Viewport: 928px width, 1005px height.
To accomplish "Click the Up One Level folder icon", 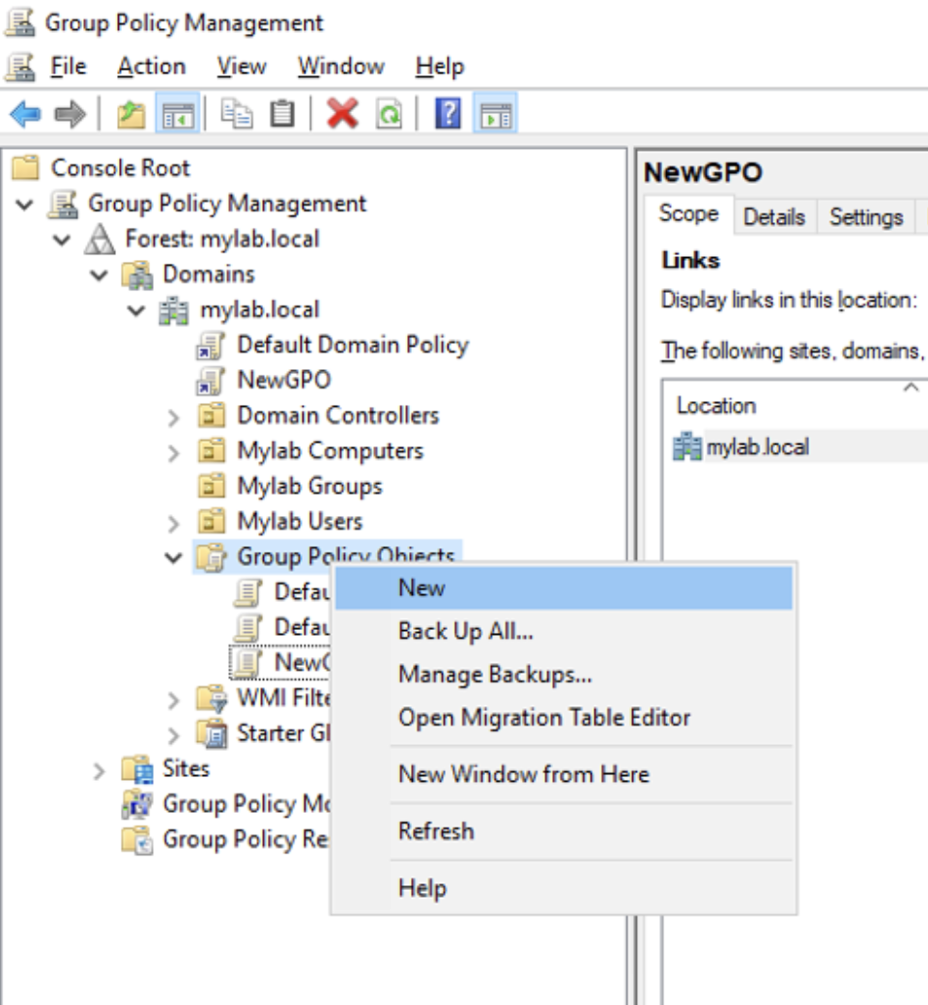I will tap(130, 115).
